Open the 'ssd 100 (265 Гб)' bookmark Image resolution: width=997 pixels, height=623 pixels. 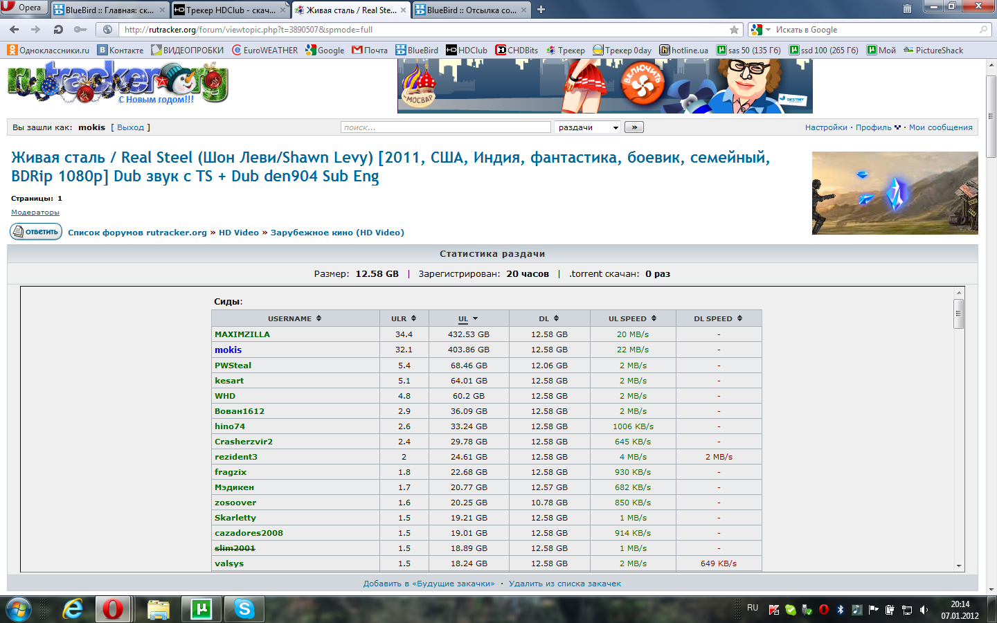pyautogui.click(x=824, y=50)
